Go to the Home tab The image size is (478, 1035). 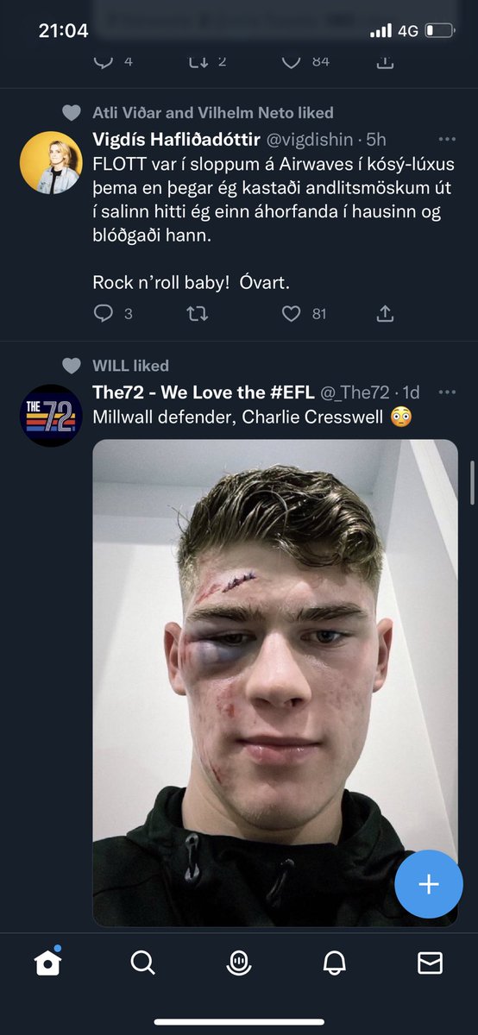tap(48, 963)
